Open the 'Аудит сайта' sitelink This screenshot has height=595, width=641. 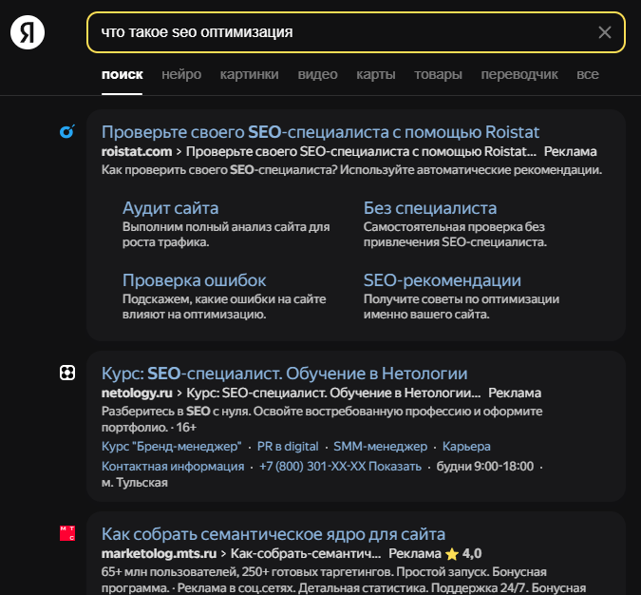[x=171, y=208]
